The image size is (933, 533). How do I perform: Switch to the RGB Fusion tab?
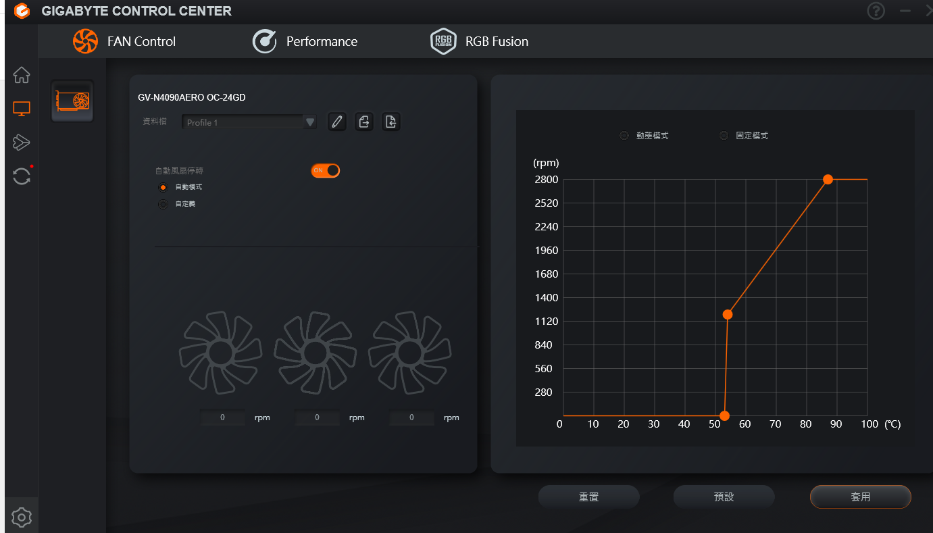click(480, 41)
